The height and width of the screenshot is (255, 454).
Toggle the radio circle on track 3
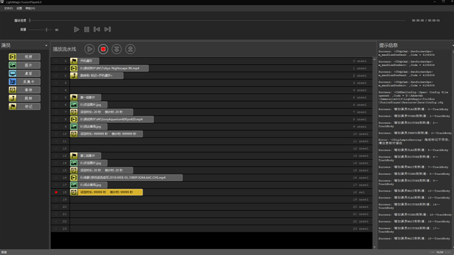point(56,83)
